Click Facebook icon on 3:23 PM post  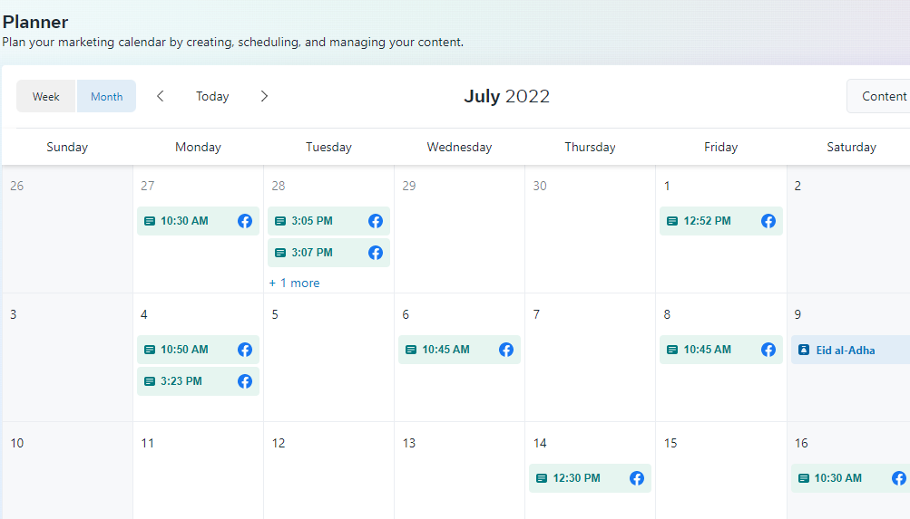(245, 381)
